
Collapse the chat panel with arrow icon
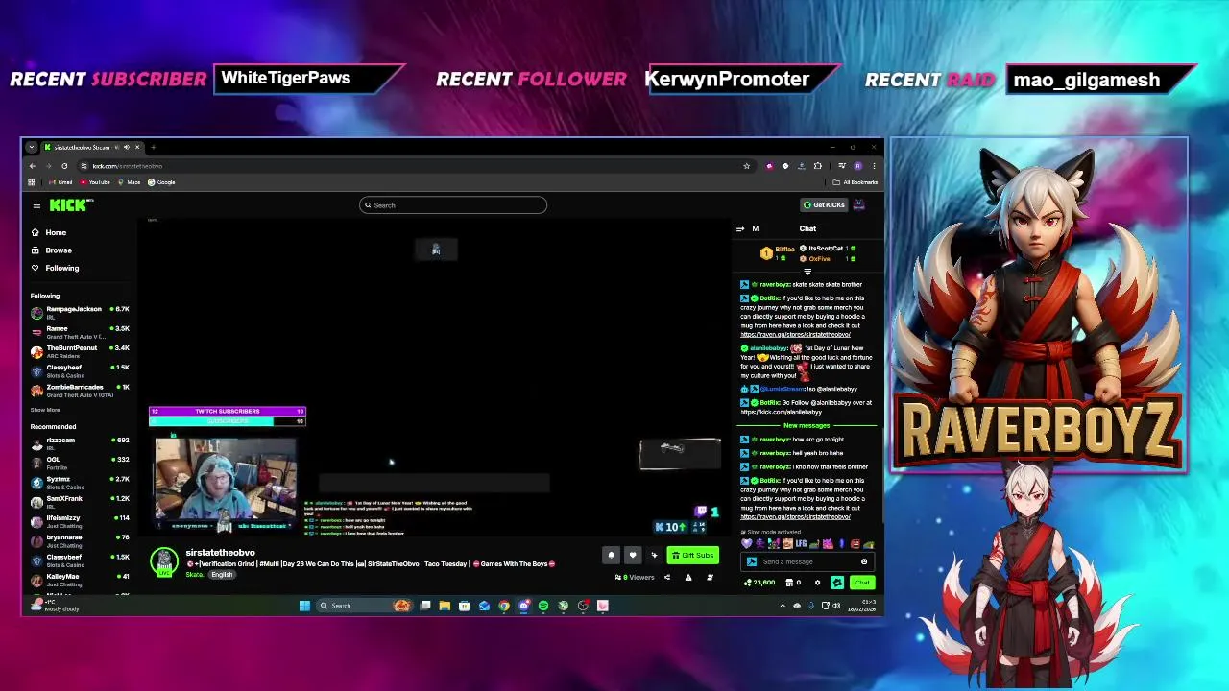pos(740,228)
